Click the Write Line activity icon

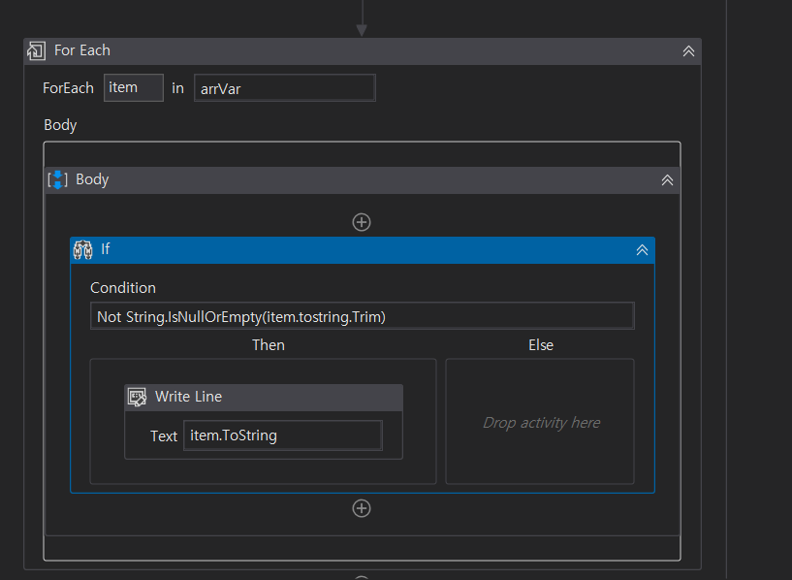point(137,397)
